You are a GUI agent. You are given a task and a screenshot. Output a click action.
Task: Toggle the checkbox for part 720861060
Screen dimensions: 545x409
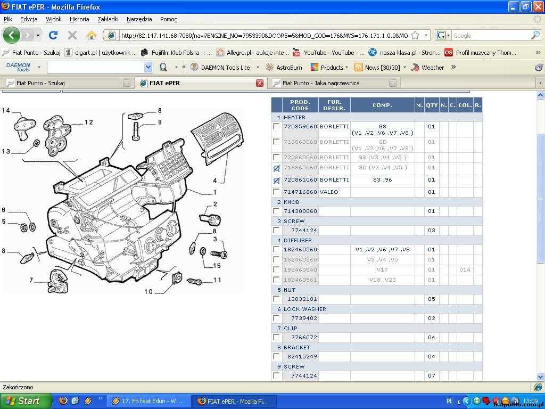(276, 180)
